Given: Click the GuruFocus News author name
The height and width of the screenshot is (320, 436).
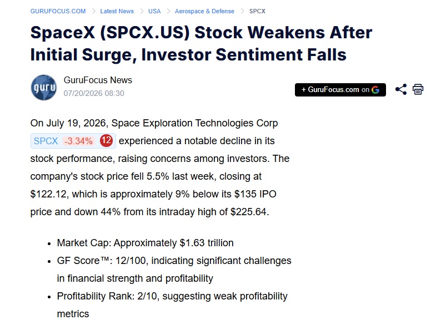Looking at the screenshot, I should click(x=98, y=80).
